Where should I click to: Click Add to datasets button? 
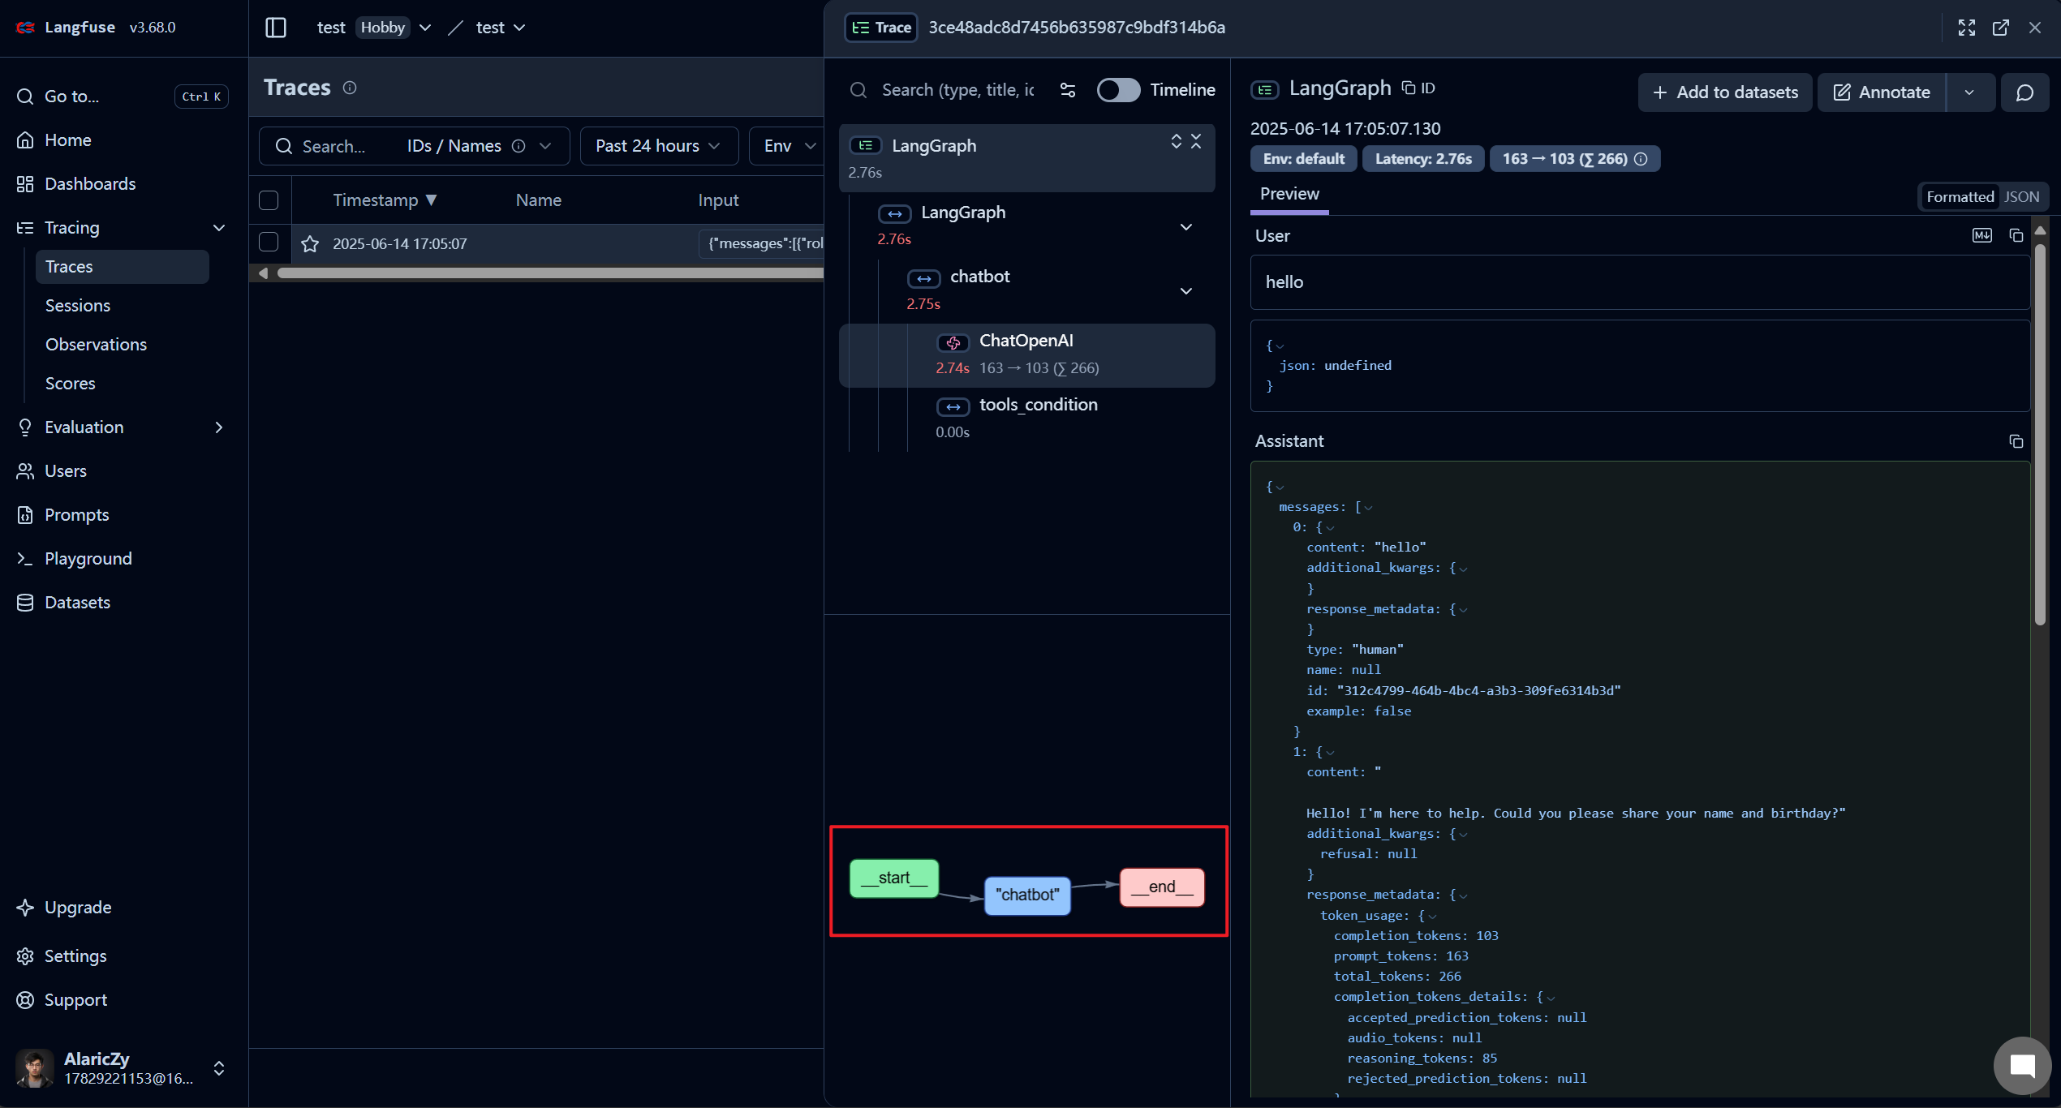[x=1725, y=92]
